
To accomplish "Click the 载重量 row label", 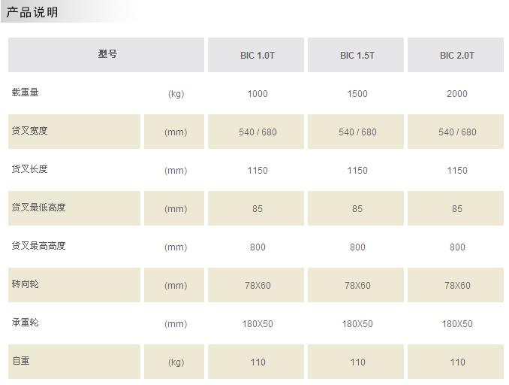I will point(25,92).
